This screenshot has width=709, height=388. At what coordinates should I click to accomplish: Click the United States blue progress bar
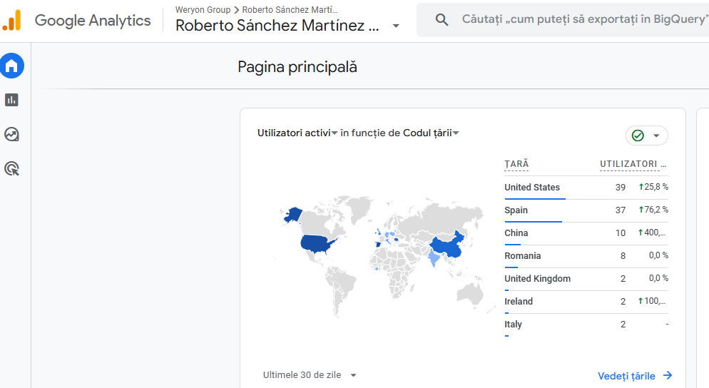tap(535, 199)
